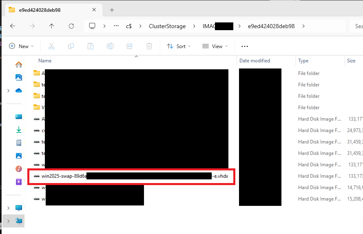Image resolution: width=363 pixels, height=234 pixels.
Task: Open Downloads from the sidebar
Action: 19,130
